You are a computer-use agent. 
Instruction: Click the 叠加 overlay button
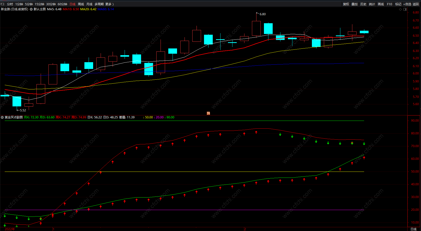355,4
